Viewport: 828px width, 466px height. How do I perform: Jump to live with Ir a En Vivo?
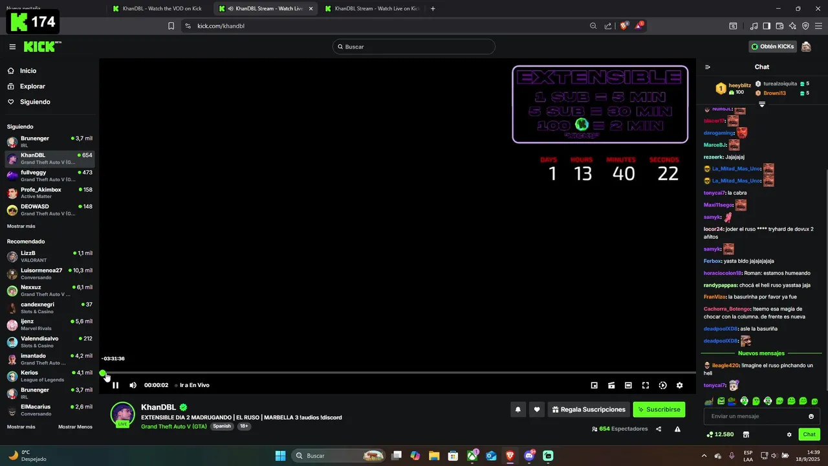point(194,385)
